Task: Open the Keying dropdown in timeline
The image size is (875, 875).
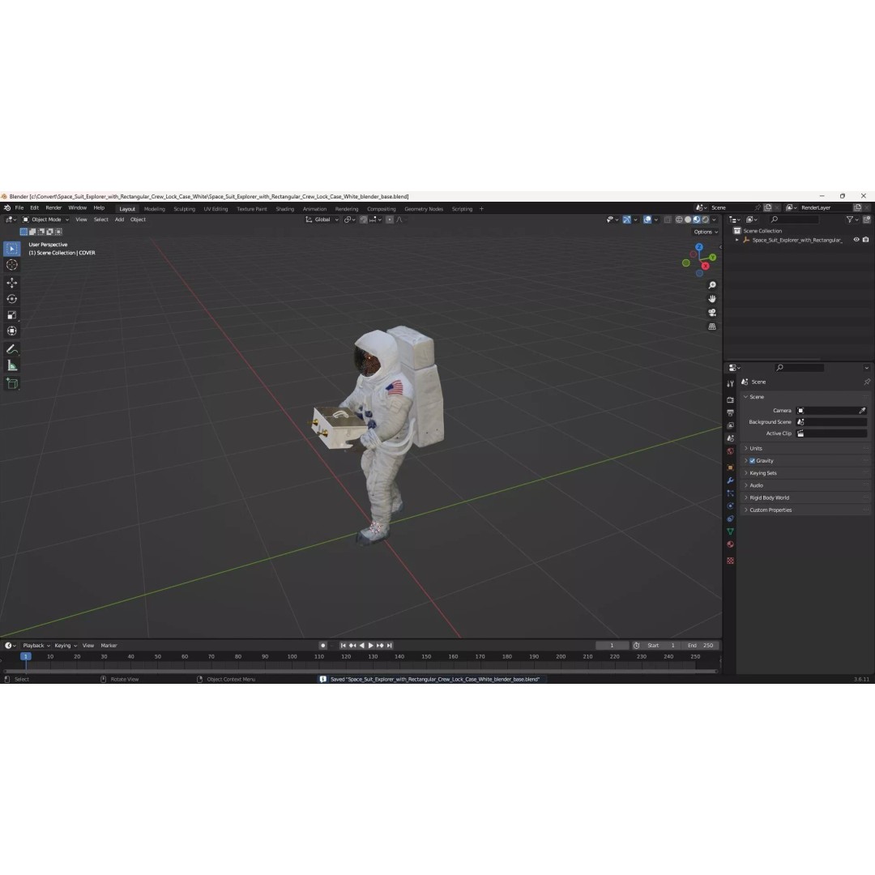Action: [66, 646]
